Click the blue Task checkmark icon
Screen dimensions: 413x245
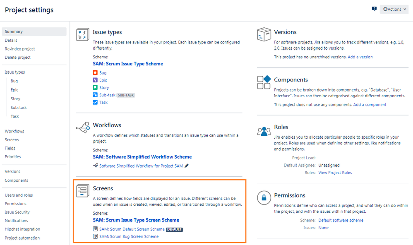tap(95, 102)
